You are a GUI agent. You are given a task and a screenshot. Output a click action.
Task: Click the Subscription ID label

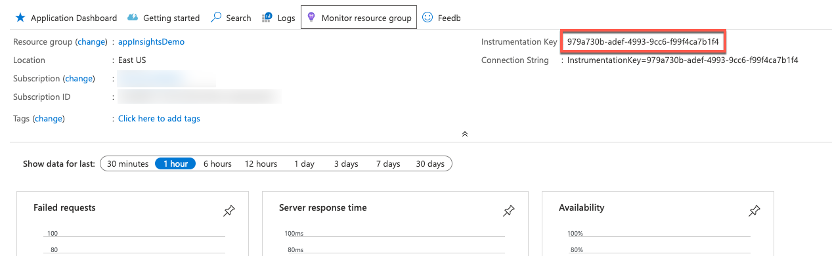pyautogui.click(x=42, y=96)
